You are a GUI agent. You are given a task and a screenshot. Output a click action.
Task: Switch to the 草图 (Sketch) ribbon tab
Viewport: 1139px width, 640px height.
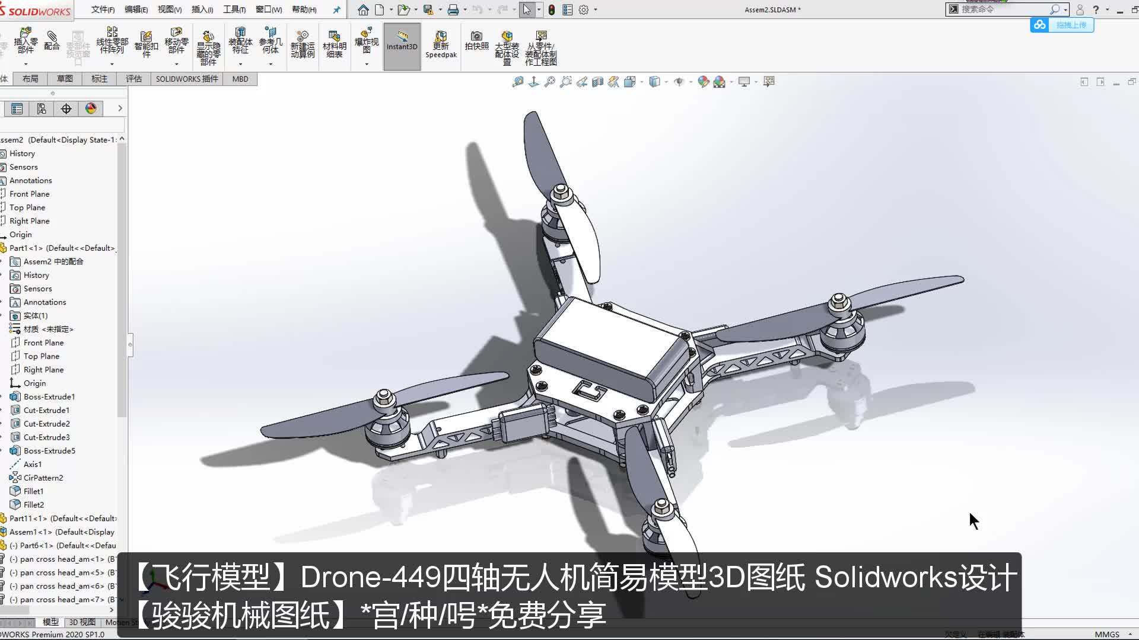64,78
